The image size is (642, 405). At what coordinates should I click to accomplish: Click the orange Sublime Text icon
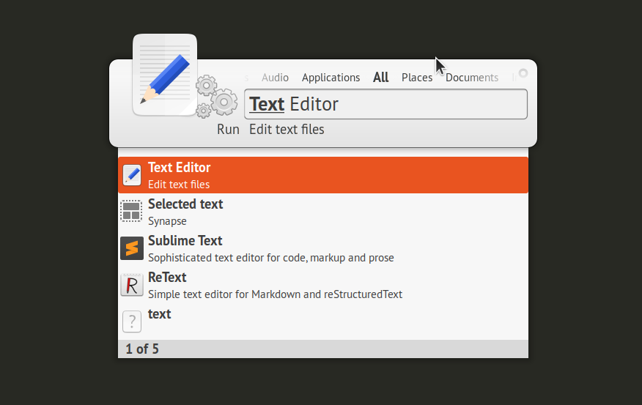pyautogui.click(x=132, y=248)
